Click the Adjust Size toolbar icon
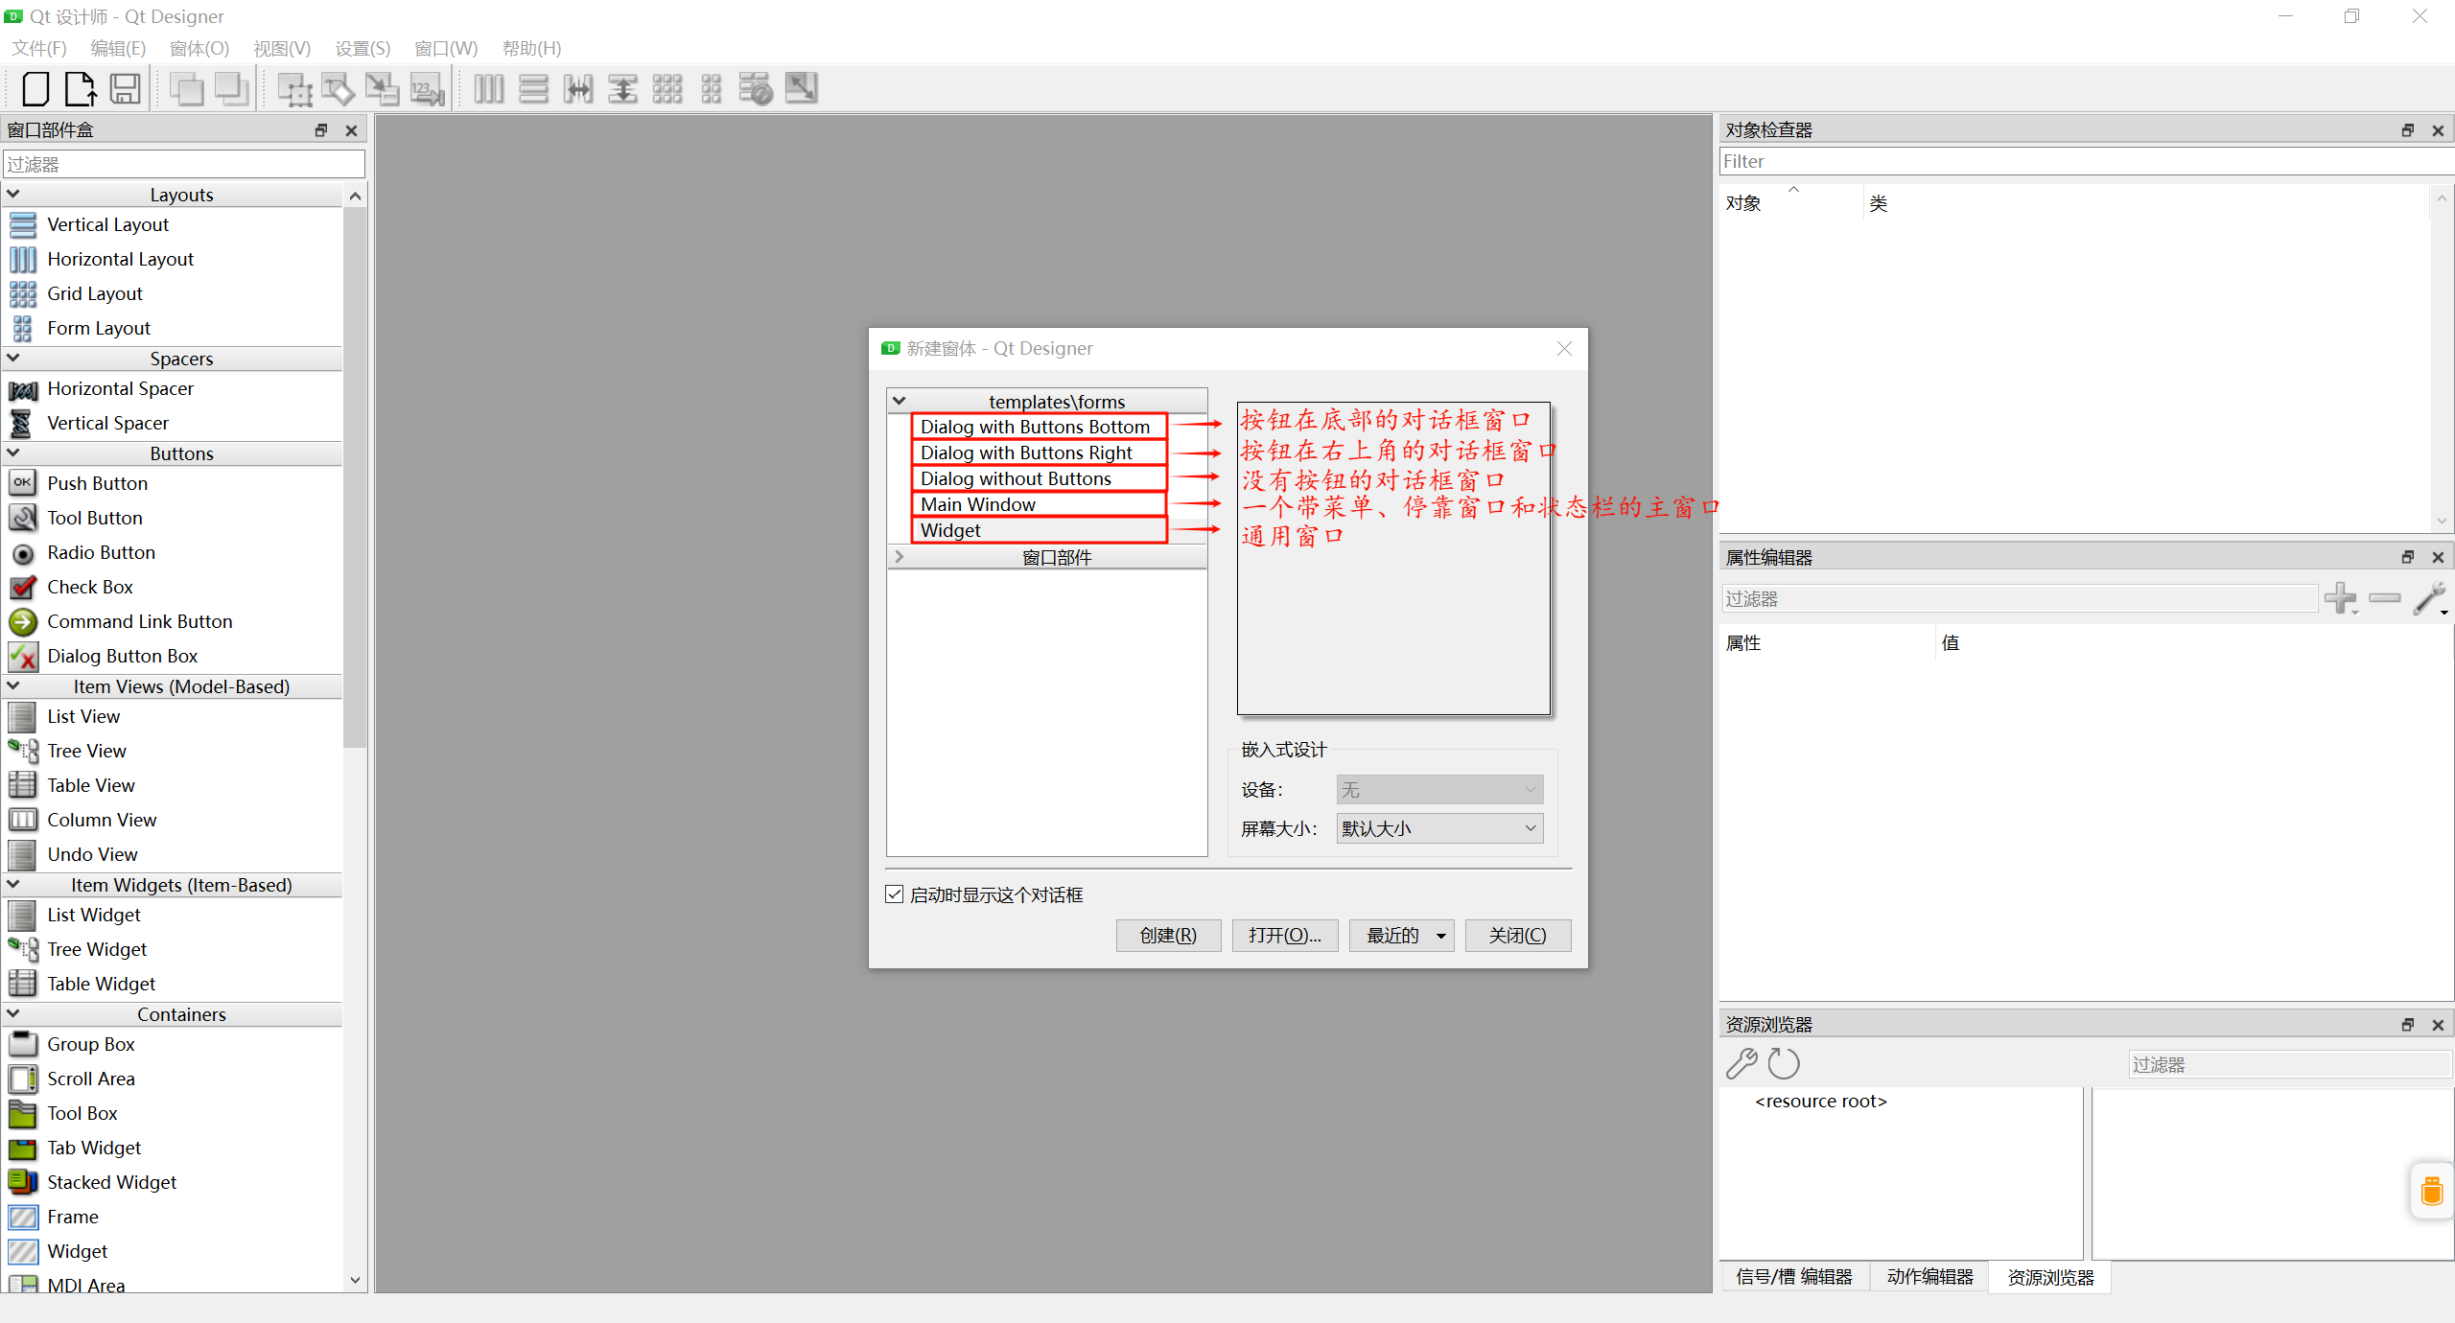 point(801,88)
